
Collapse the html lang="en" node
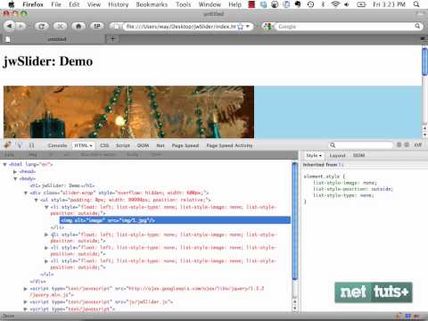[x=4, y=164]
